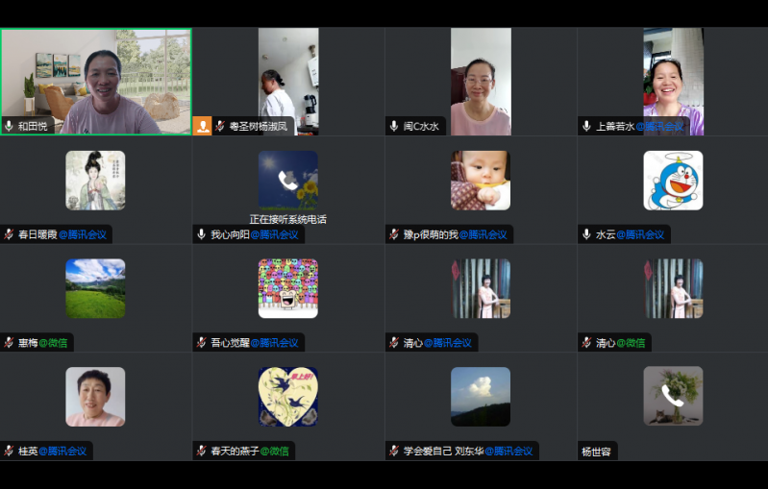Image resolution: width=768 pixels, height=489 pixels.
Task: Click the microphone icon next to 上善若水
Action: click(586, 126)
